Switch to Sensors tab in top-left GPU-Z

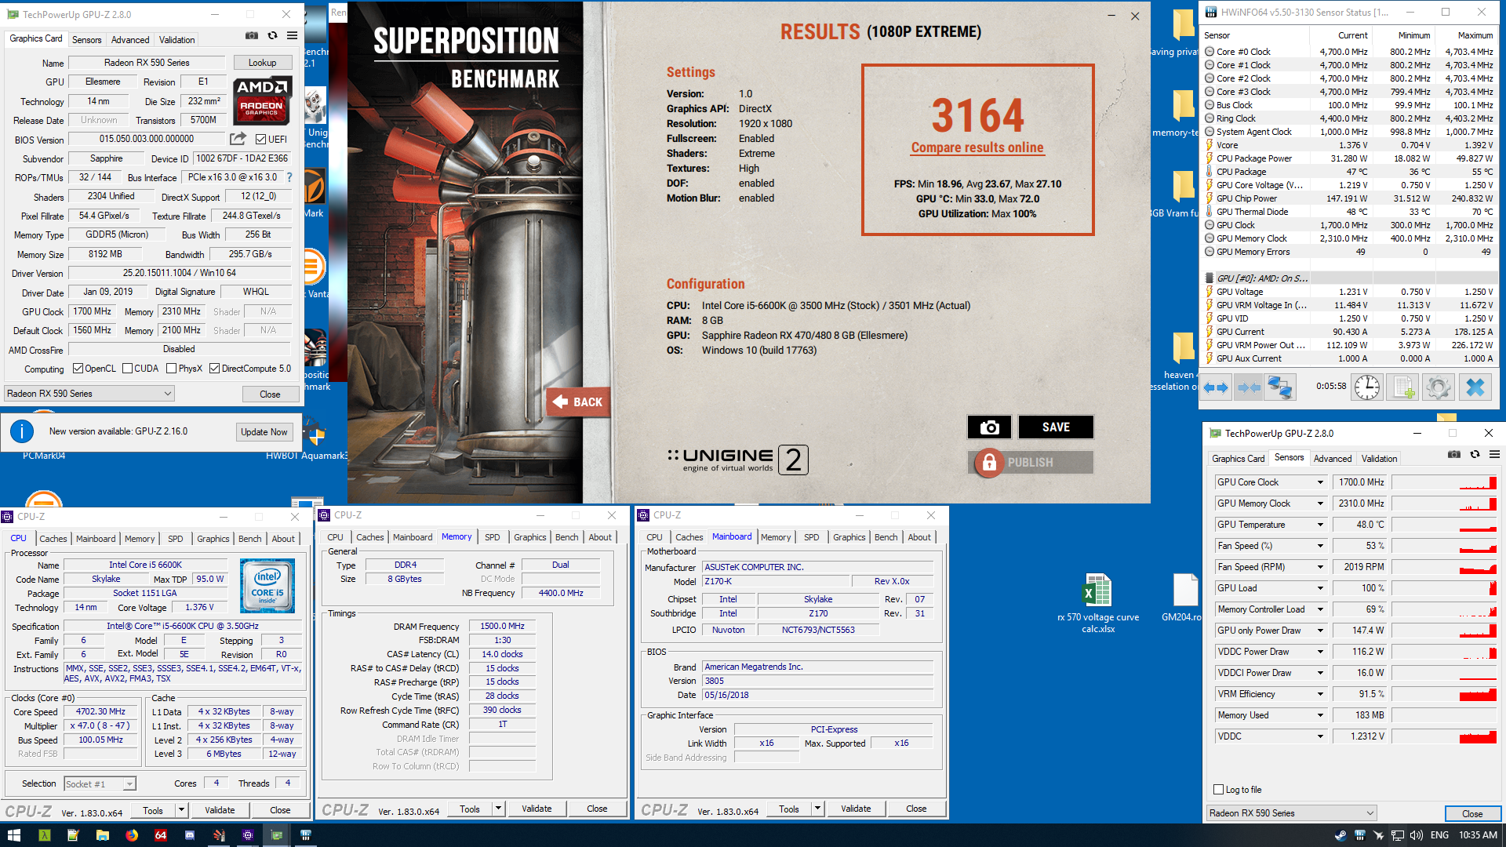click(x=86, y=39)
